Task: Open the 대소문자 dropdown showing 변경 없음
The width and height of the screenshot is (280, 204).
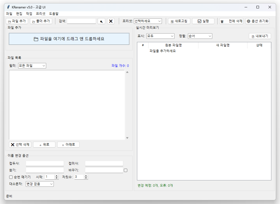Action: [39, 184]
